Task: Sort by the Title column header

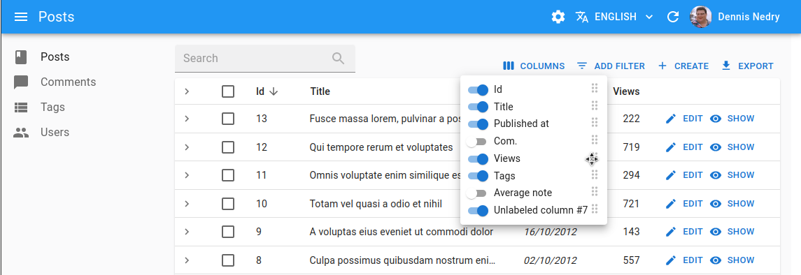Action: pos(320,91)
